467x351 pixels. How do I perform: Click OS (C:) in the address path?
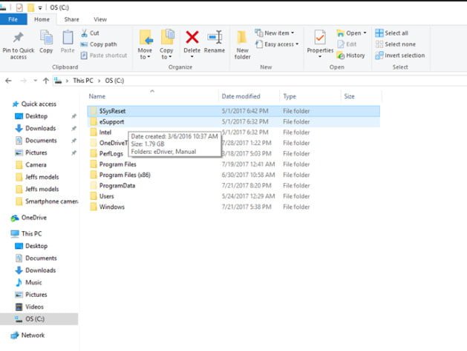click(x=114, y=81)
